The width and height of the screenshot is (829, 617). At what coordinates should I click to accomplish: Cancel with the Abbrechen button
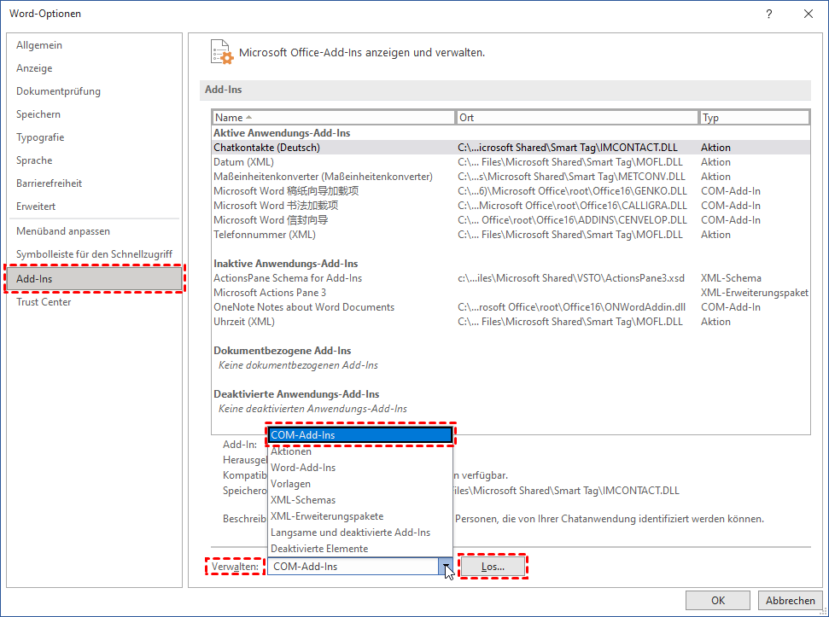coord(790,601)
